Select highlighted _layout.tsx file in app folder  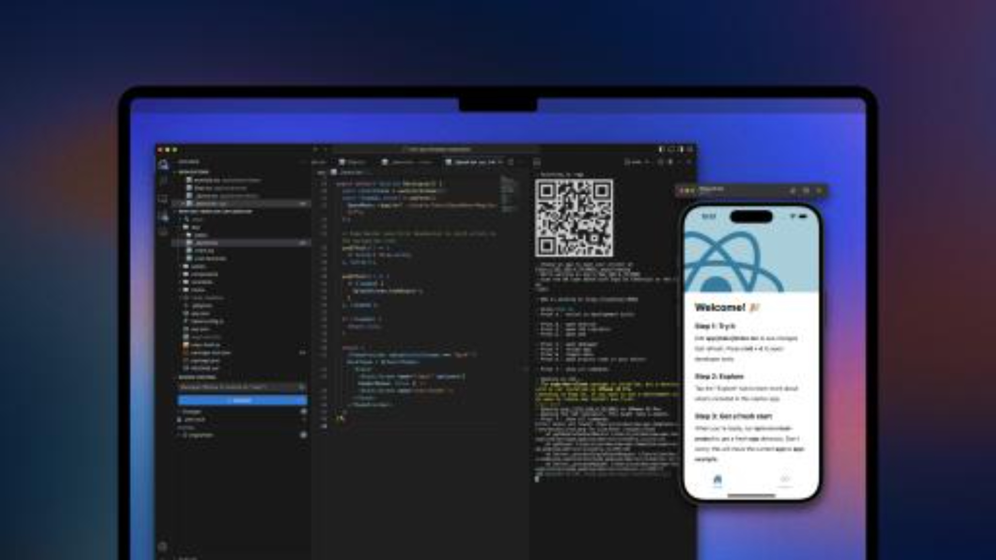point(207,243)
